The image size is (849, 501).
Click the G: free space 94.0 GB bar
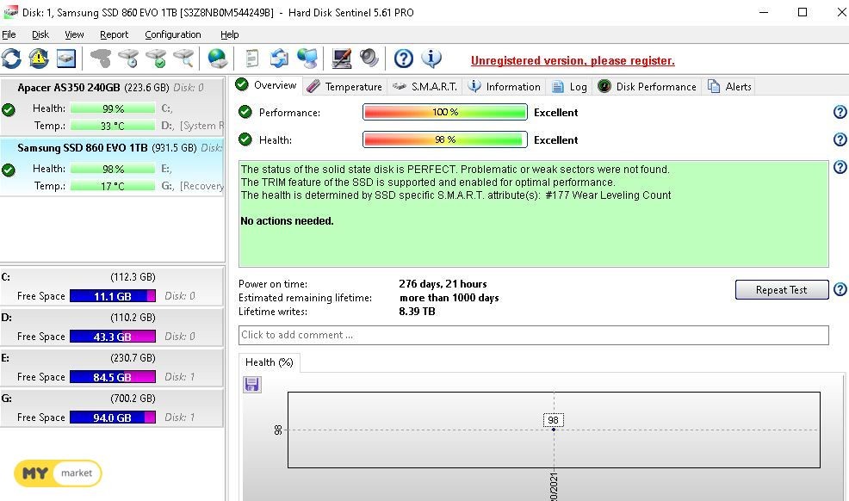coord(113,417)
